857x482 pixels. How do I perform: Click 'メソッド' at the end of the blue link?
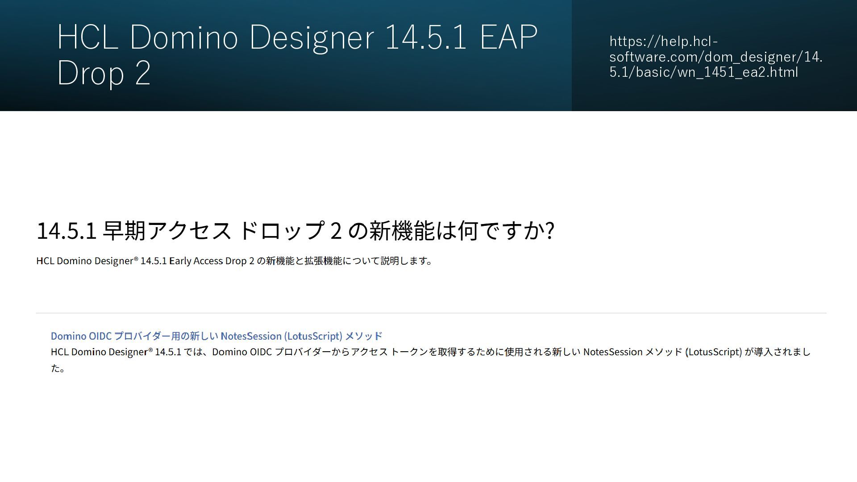tap(364, 336)
